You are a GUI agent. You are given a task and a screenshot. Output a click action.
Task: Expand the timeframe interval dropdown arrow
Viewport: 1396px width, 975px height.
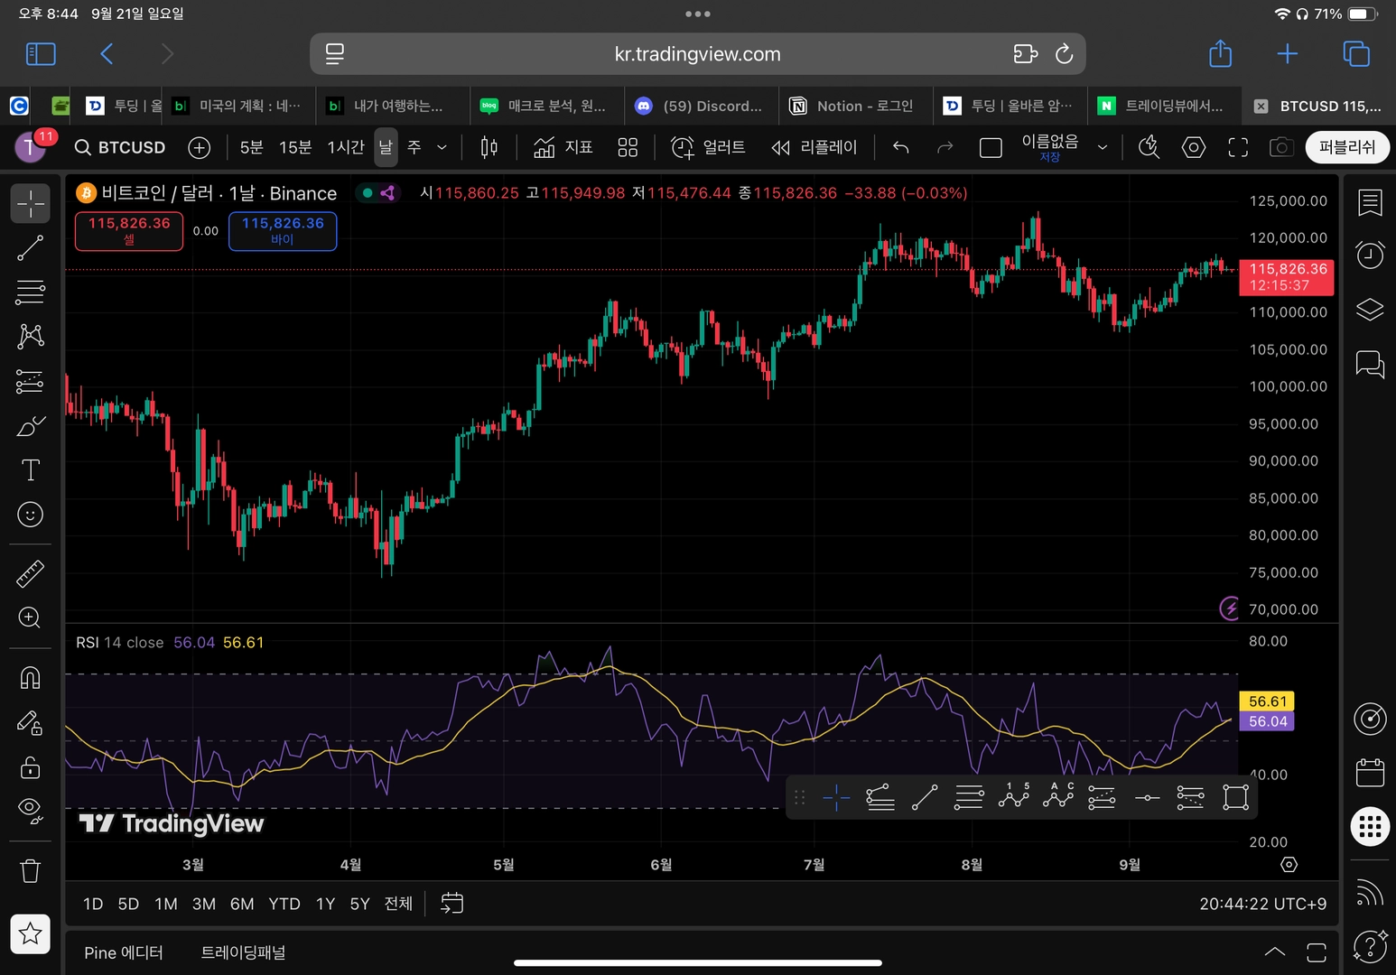click(442, 147)
